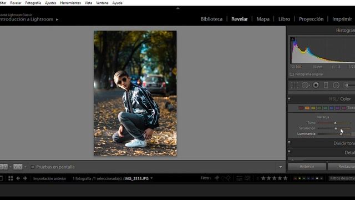Select the Radial Filter tool
Screen dimensions: 355x200
336,85
